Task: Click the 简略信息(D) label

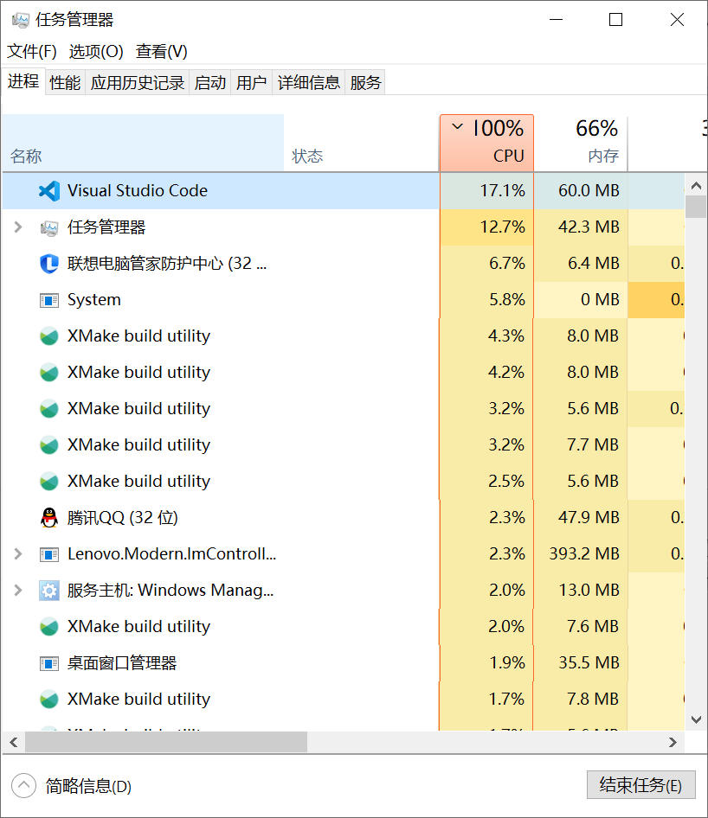Action: tap(88, 786)
